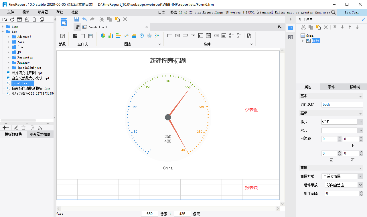
Task: Click the save icon in the toolbar
Action: [76, 19]
